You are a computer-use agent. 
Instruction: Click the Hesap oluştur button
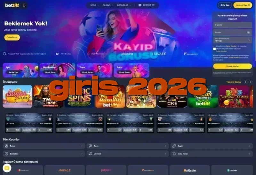click(x=232, y=66)
